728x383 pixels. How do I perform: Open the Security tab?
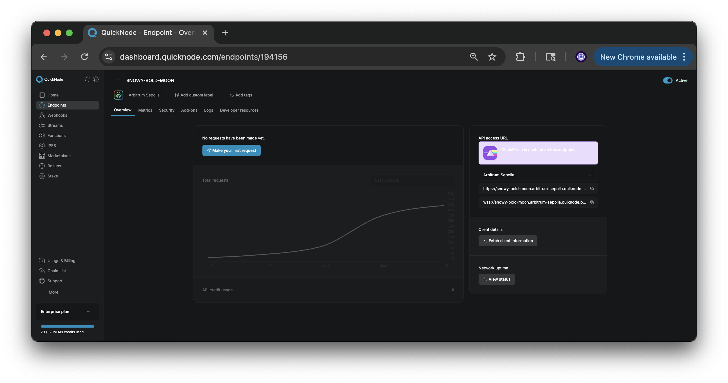[166, 110]
